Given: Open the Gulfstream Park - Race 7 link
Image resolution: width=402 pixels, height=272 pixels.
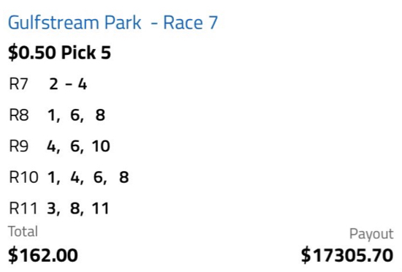Looking at the screenshot, I should point(113,23).
